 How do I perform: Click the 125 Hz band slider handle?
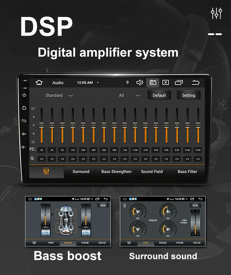click(73, 125)
